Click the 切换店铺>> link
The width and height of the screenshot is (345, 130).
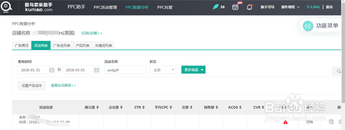pos(92,33)
